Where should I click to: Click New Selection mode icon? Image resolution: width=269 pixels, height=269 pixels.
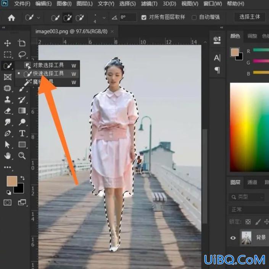[55, 18]
